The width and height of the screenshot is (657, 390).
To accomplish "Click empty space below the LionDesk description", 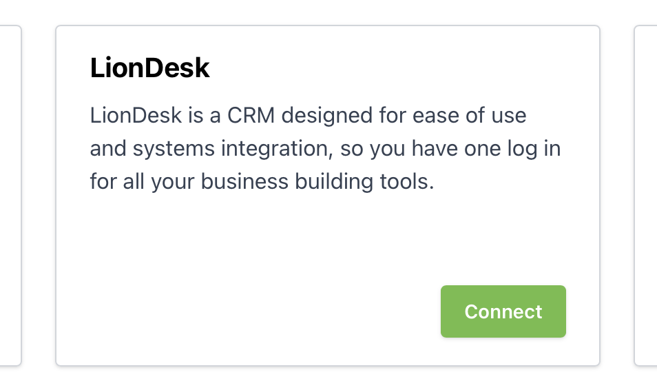I will coord(275,234).
